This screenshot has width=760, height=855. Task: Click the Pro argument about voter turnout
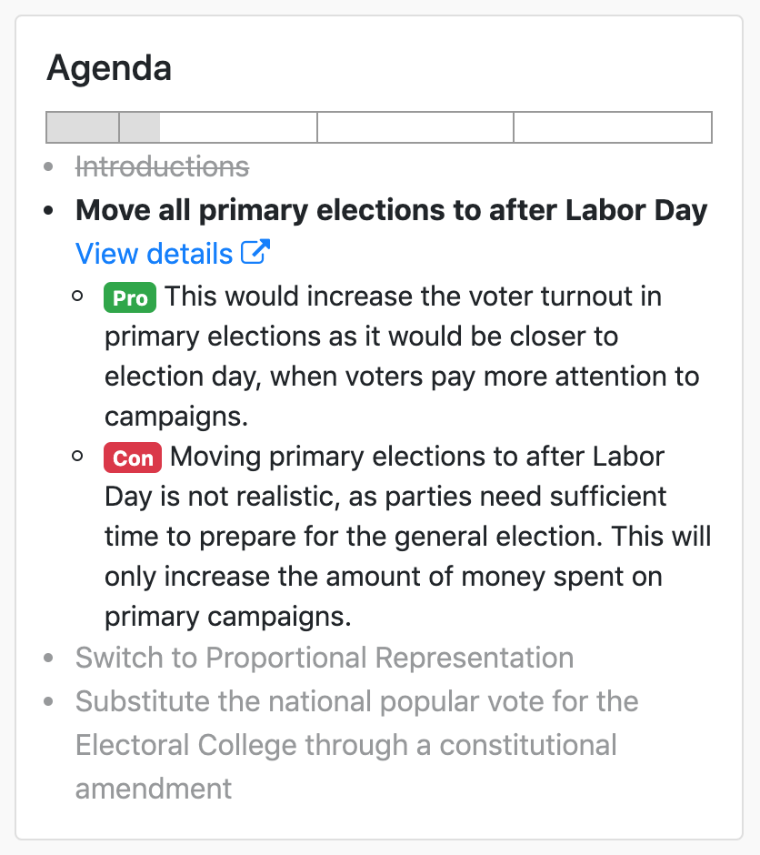pyautogui.click(x=400, y=357)
